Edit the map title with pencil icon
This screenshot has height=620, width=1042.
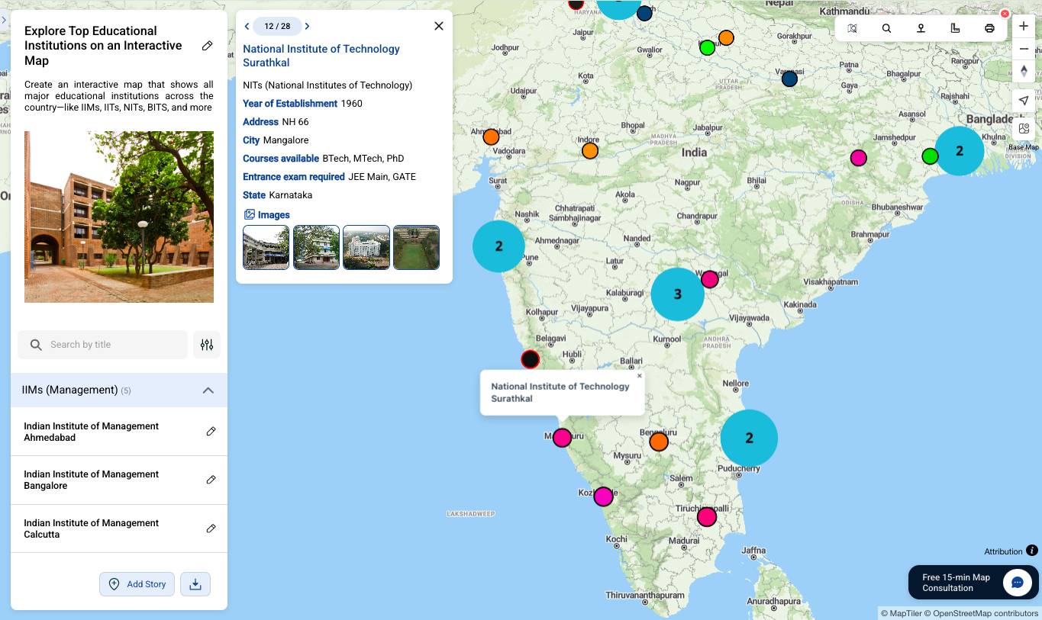click(207, 46)
